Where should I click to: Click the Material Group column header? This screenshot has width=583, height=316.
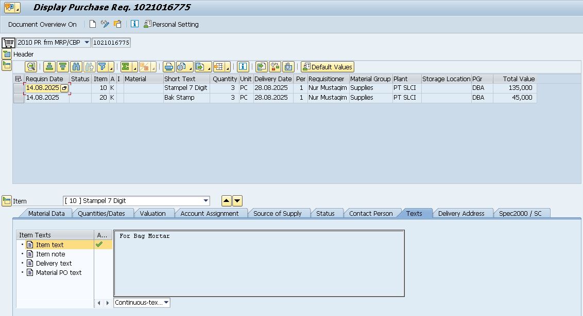tap(370, 79)
